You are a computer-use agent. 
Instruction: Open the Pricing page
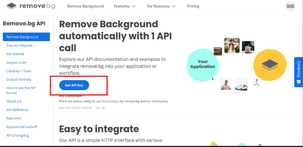tap(193, 6)
